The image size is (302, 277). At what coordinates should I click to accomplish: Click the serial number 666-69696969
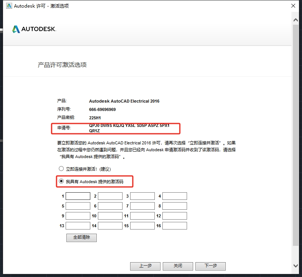pyautogui.click(x=102, y=109)
